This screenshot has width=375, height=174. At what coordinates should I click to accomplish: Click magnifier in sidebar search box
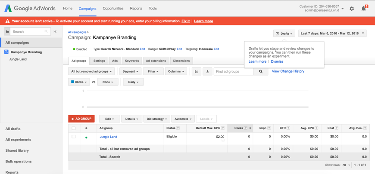(x=46, y=31)
